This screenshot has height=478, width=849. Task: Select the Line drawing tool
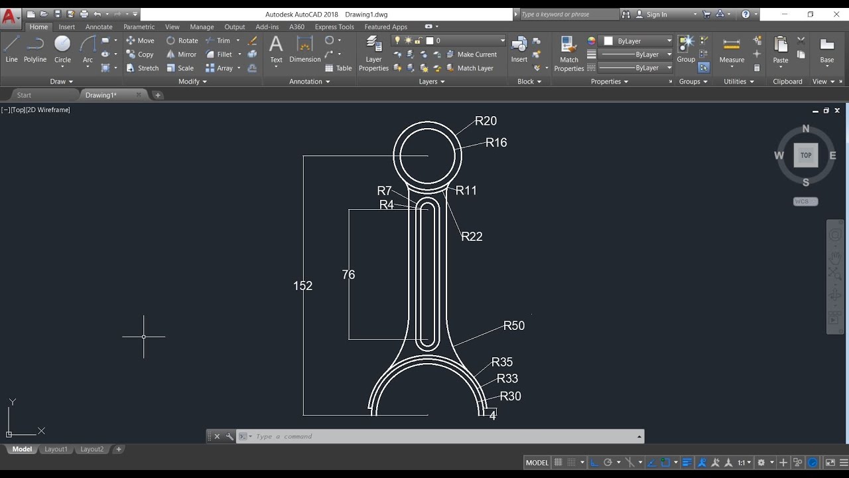pos(11,50)
